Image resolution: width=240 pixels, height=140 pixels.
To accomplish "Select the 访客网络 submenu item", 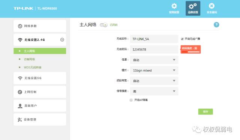I will [x=29, y=59].
